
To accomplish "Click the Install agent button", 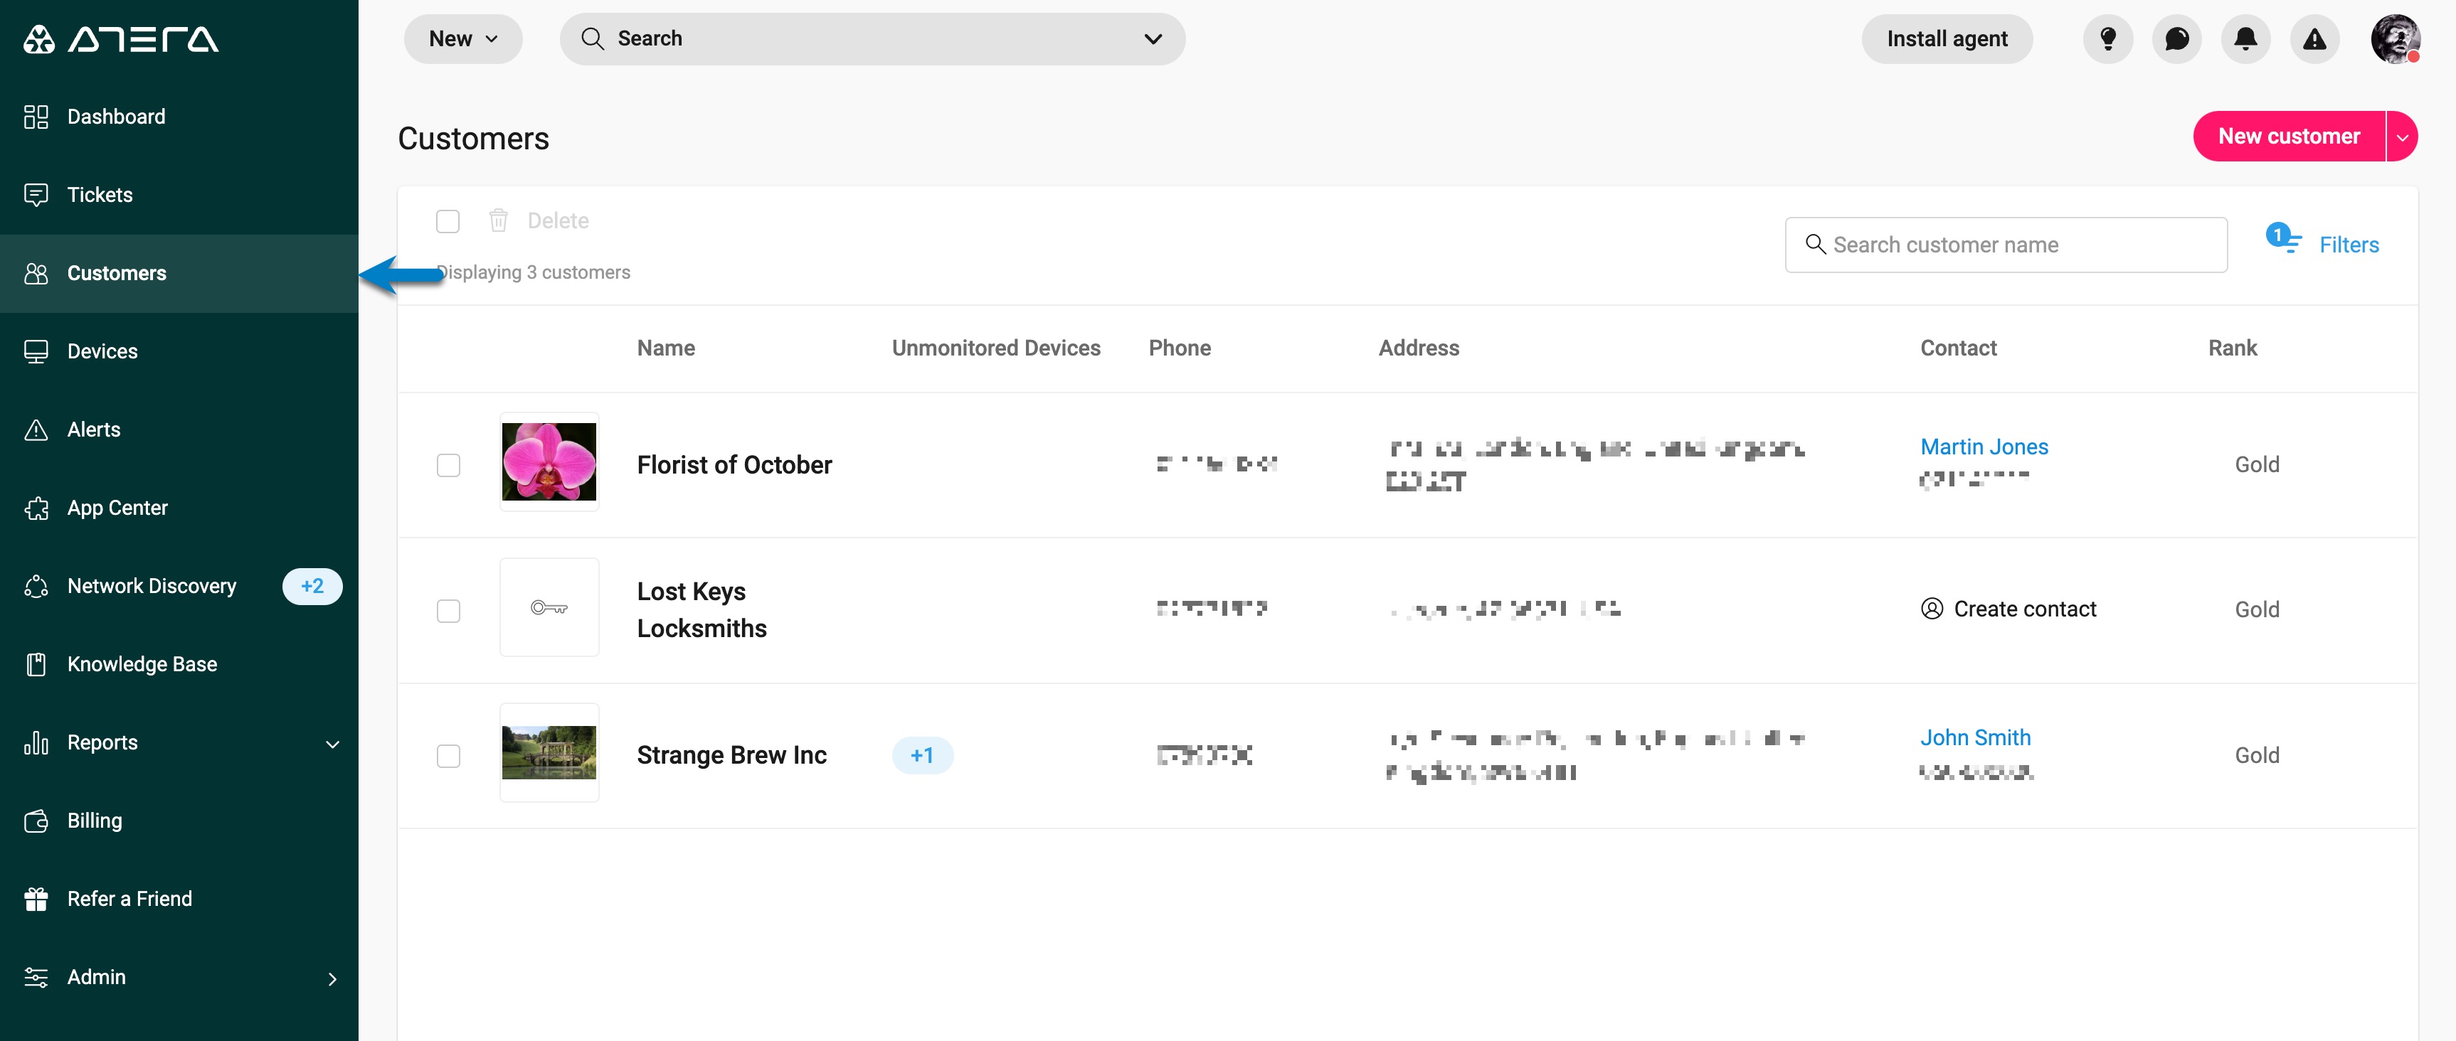I will [1947, 39].
